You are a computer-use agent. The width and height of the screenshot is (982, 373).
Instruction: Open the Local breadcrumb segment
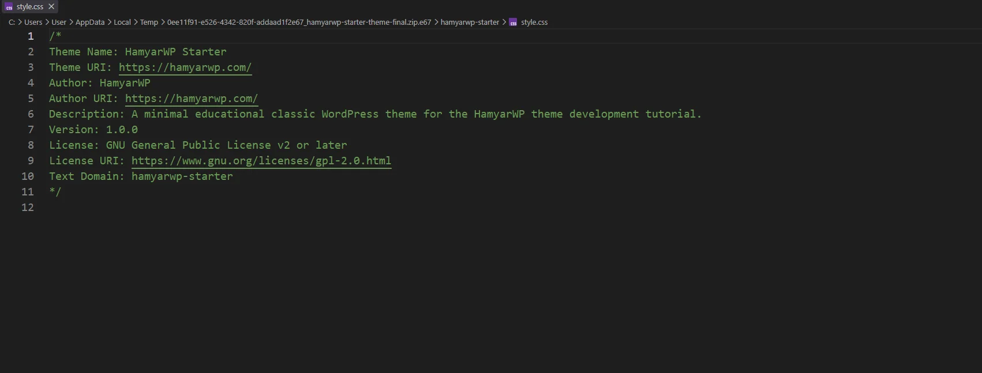[122, 22]
